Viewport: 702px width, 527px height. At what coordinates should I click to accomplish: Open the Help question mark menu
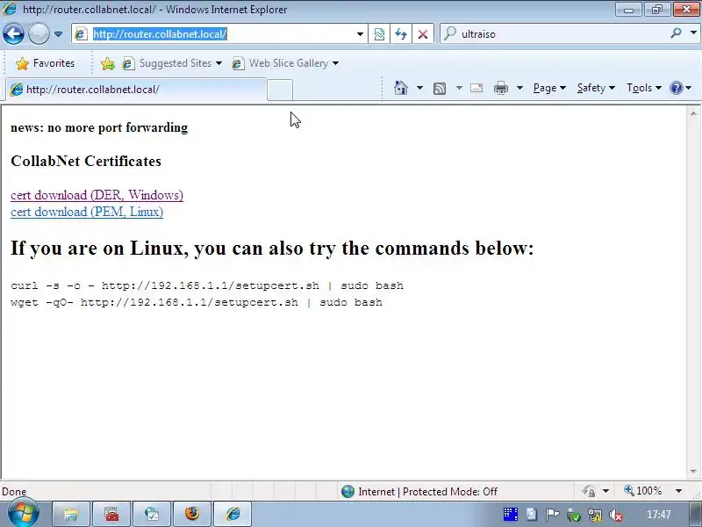[681, 88]
